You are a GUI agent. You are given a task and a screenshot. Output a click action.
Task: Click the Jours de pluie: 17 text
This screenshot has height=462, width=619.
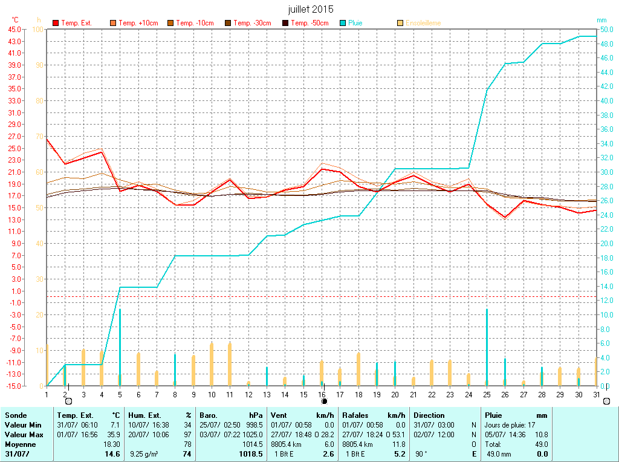510,425
